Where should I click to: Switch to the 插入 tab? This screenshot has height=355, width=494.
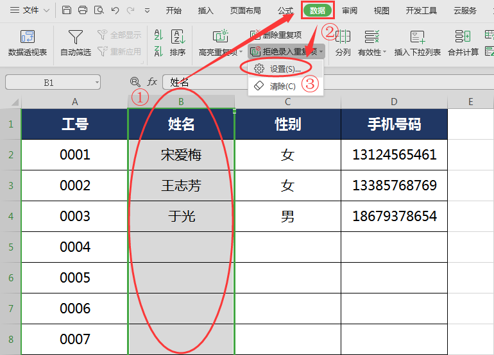click(x=205, y=11)
